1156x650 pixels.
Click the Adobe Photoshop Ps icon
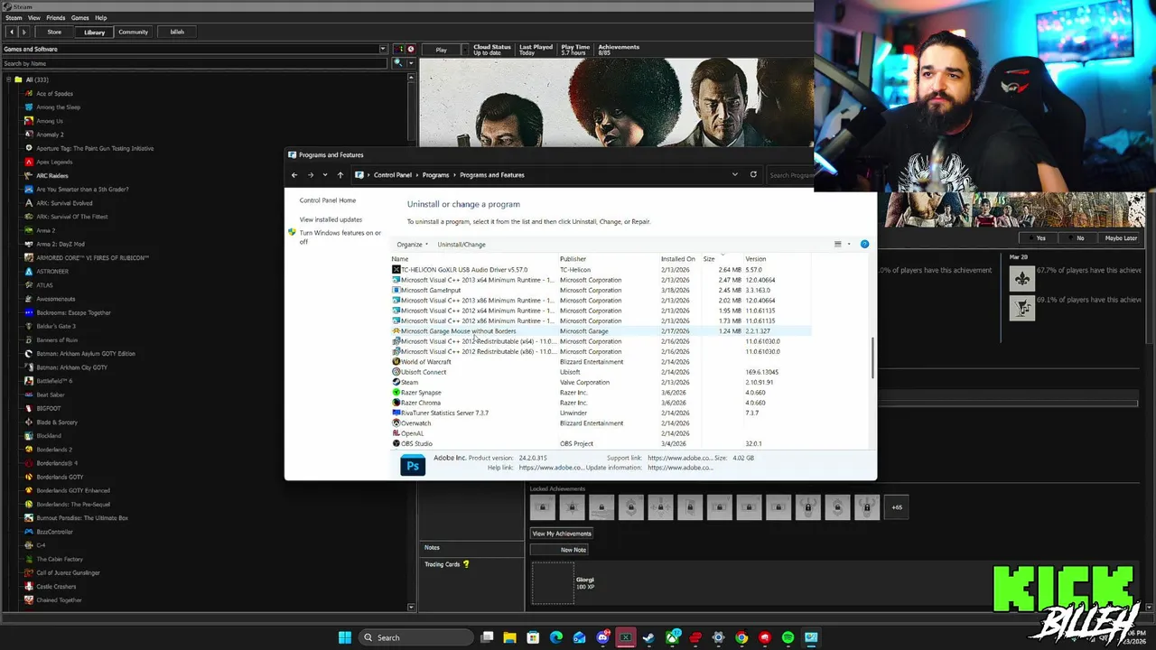pyautogui.click(x=413, y=465)
